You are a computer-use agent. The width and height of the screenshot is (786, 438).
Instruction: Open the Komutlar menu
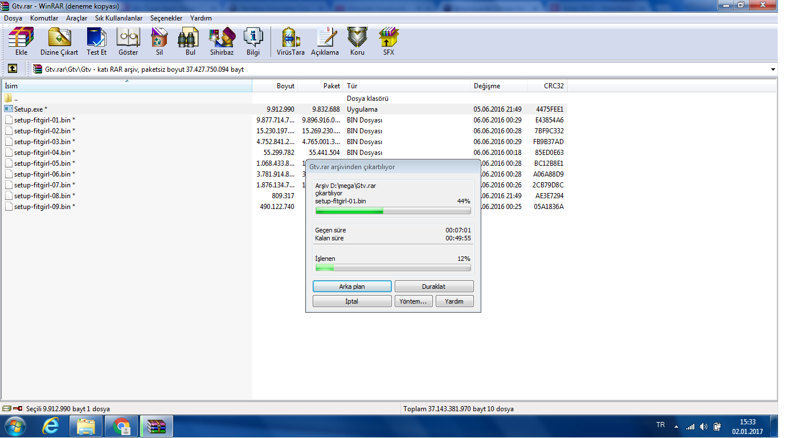point(44,18)
